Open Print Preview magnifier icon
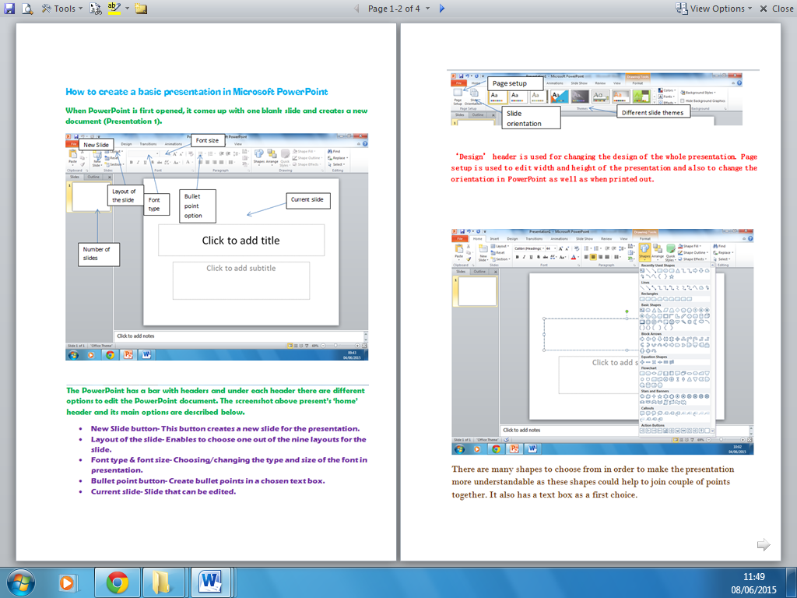 [x=27, y=8]
